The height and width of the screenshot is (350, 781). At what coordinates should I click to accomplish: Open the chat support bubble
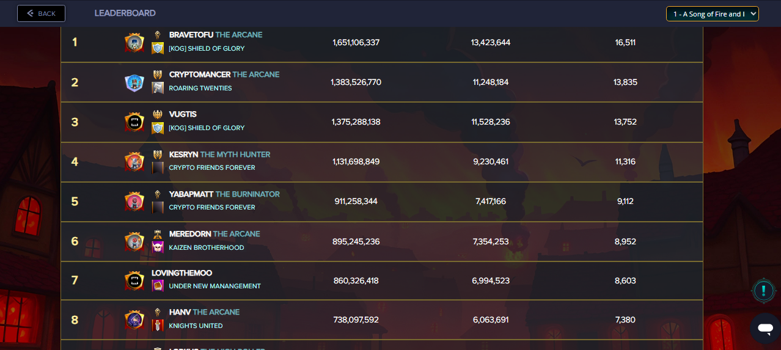(765, 329)
